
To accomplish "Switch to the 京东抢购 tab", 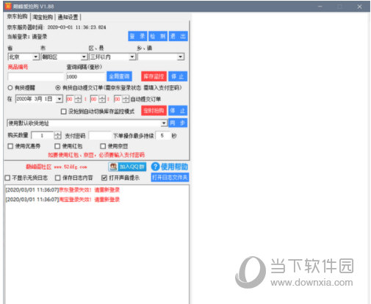I will (17, 16).
